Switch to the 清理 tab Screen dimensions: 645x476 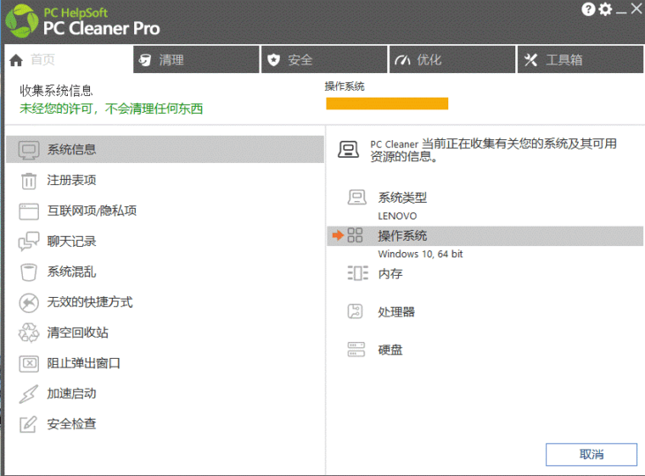pyautogui.click(x=196, y=60)
